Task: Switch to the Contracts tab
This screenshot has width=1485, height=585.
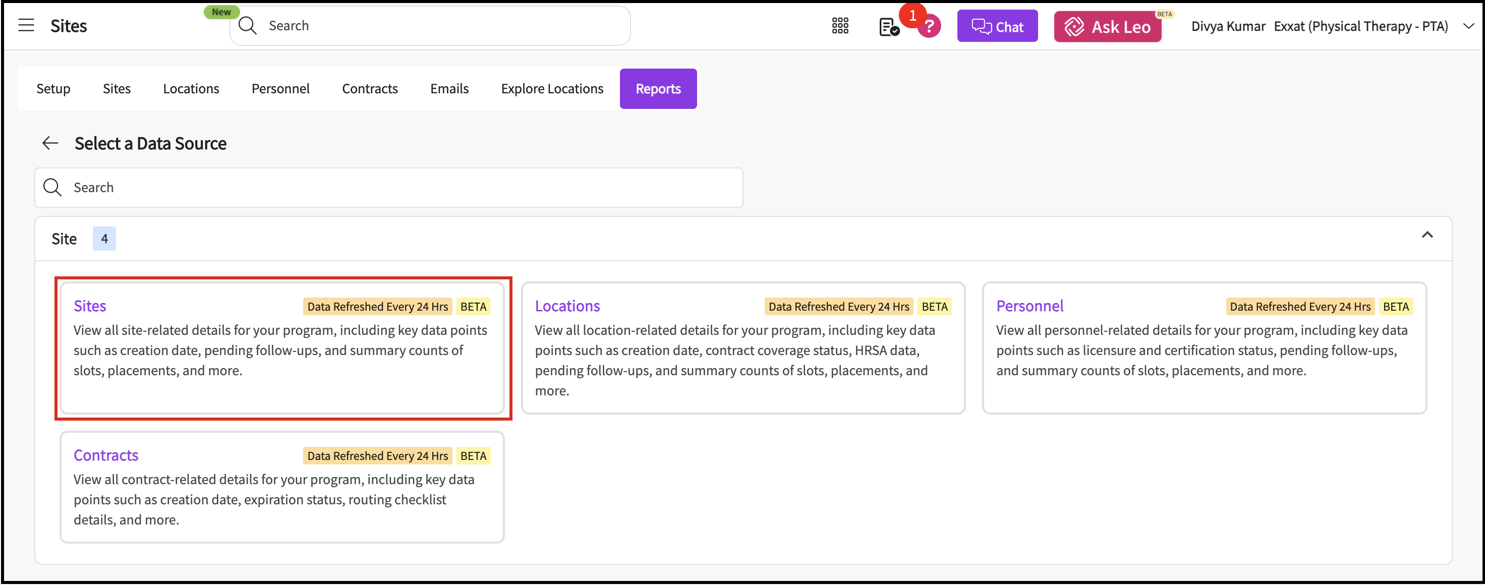Action: [x=370, y=89]
